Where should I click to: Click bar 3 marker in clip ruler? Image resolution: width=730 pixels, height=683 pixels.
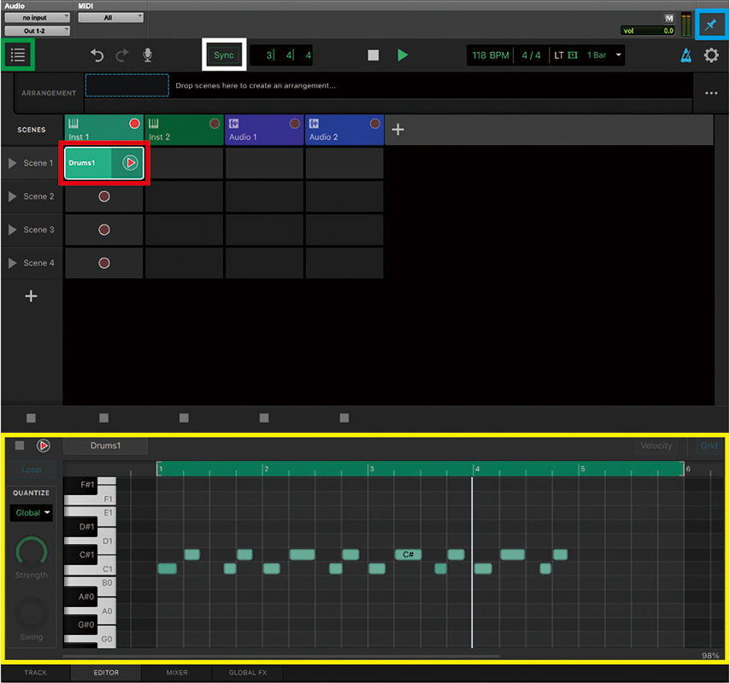pos(372,469)
